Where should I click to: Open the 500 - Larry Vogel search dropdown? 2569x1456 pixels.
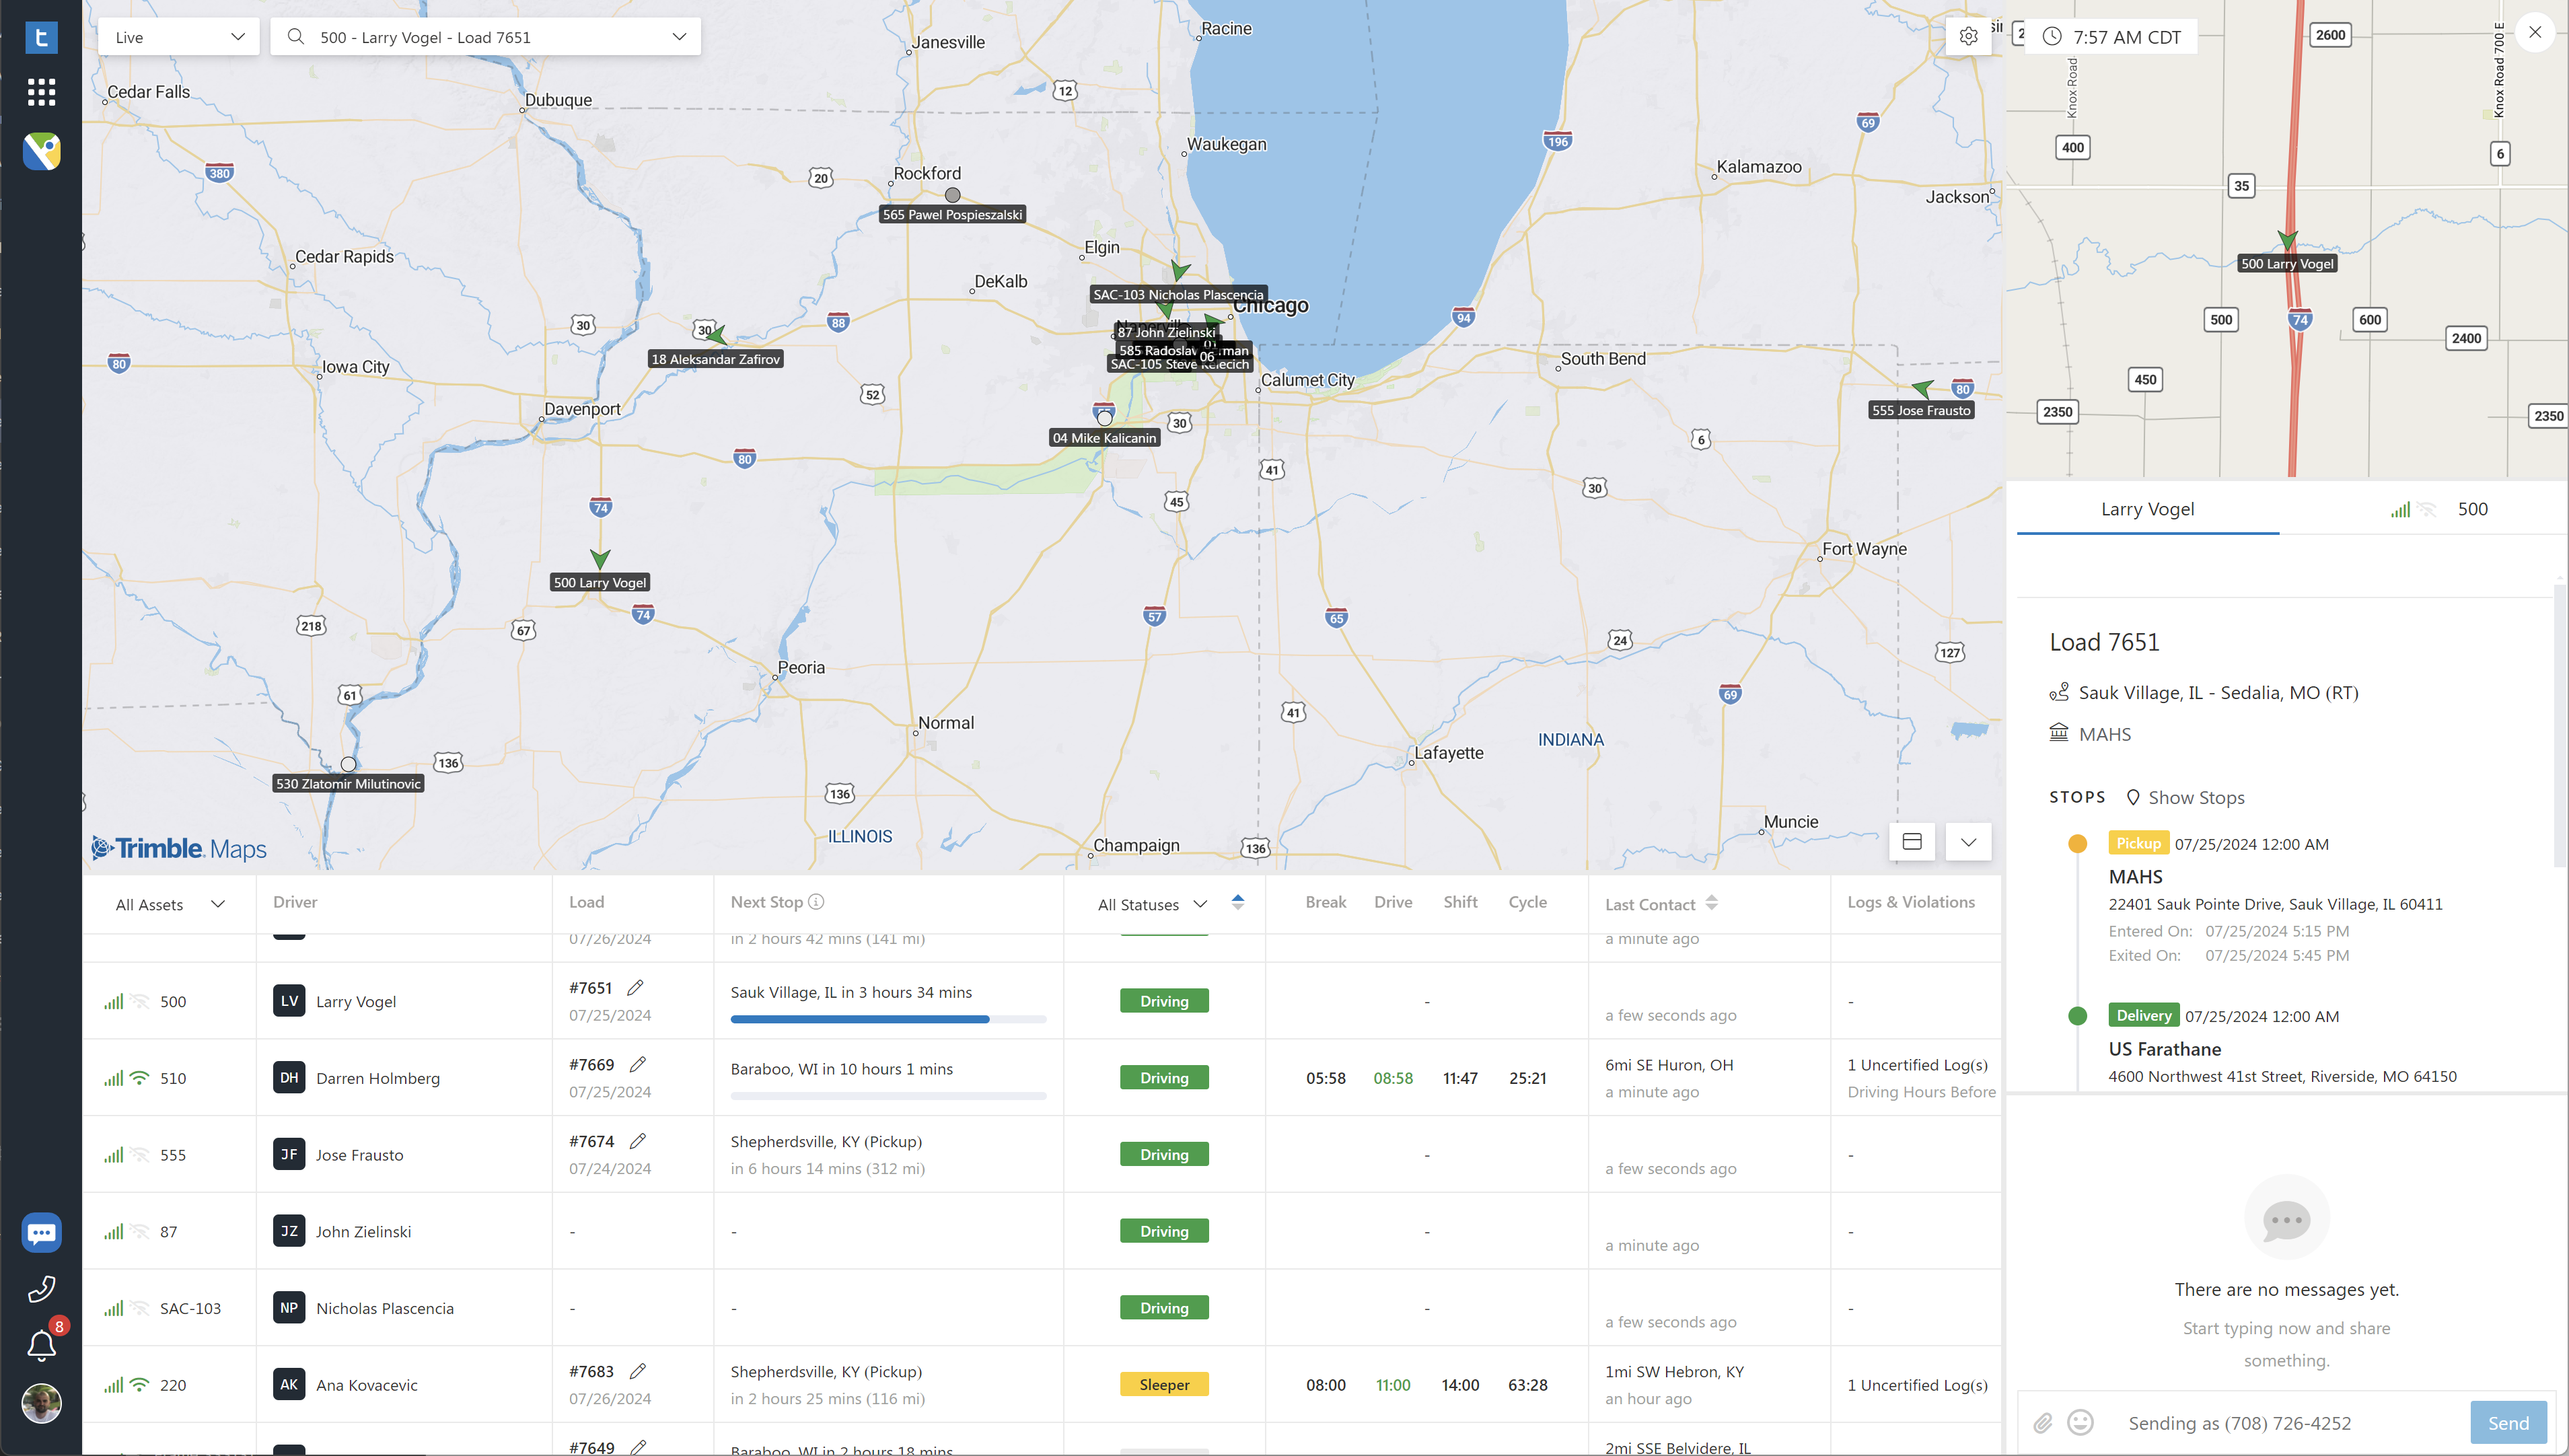[x=486, y=37]
